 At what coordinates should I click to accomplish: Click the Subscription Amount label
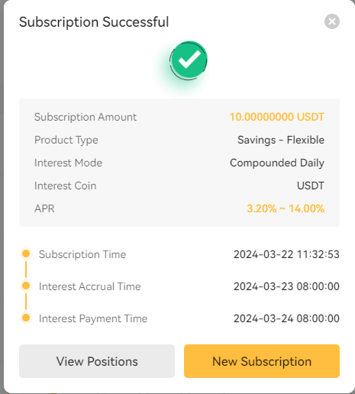86,117
